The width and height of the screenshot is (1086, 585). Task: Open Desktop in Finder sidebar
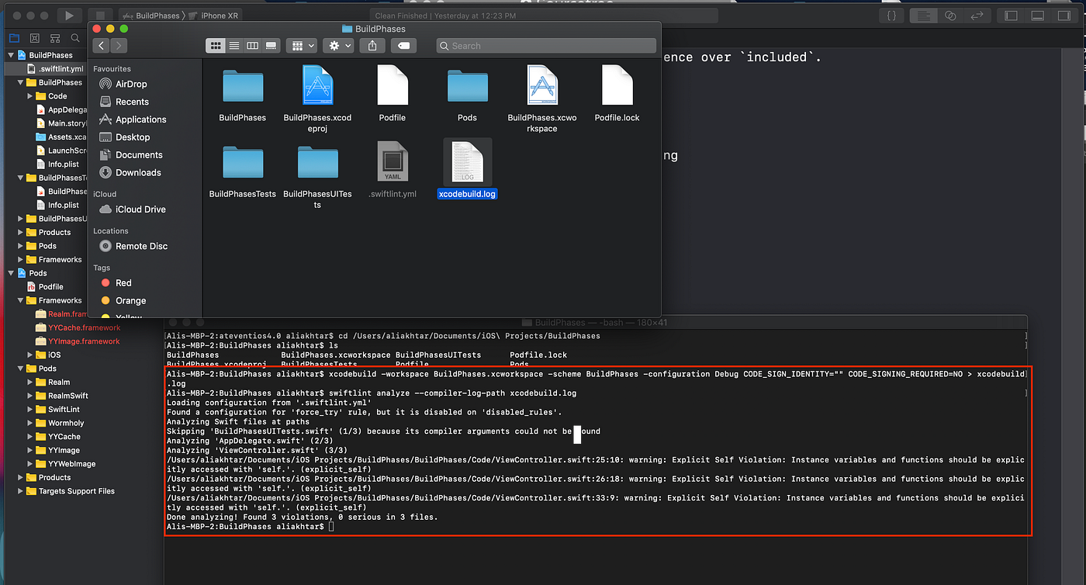[125, 137]
